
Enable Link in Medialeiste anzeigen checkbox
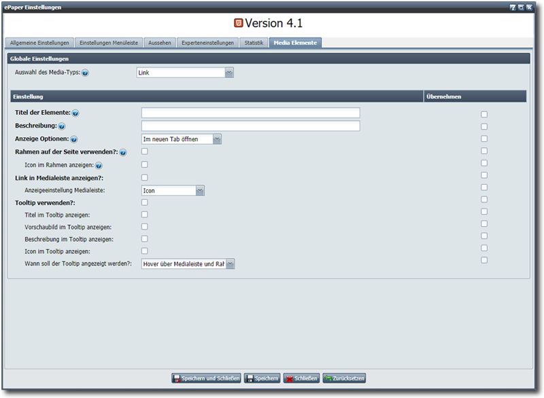[x=145, y=178]
